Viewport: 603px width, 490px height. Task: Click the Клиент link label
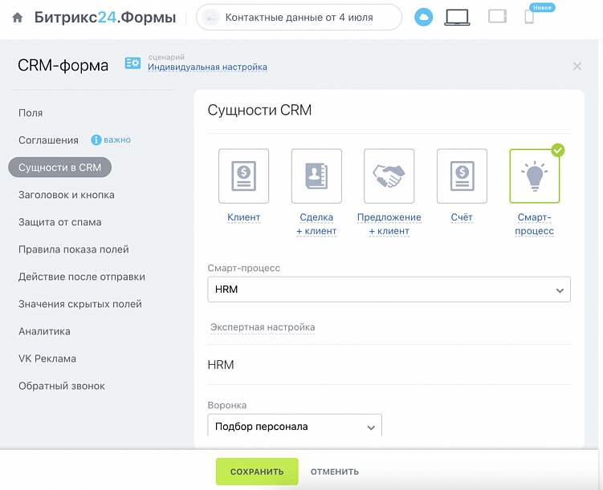(244, 217)
